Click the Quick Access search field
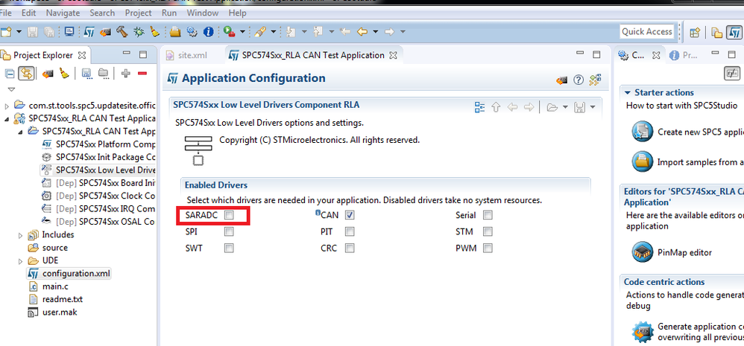This screenshot has width=744, height=346. (x=647, y=32)
